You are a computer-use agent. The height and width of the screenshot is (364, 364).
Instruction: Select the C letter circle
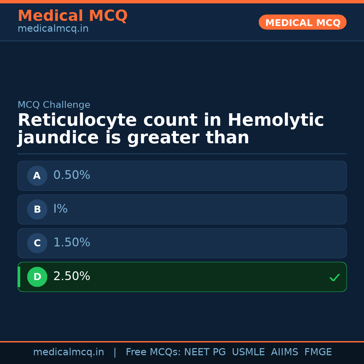pos(37,243)
